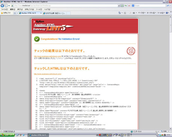172x137 pixels.
Task: Click the taskbar clock
Action: (x=168, y=135)
